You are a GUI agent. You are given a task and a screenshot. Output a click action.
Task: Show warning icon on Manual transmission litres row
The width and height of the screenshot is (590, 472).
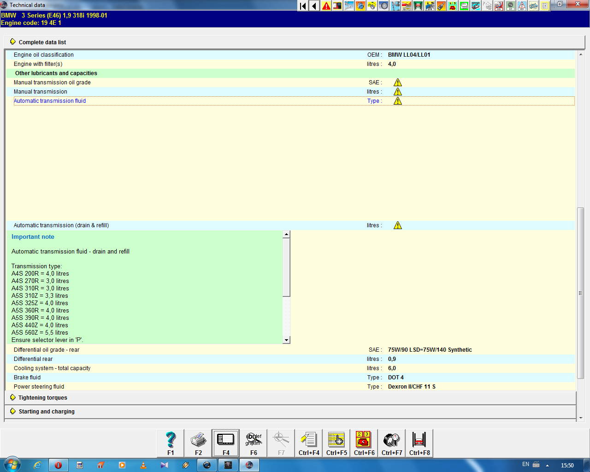coord(398,92)
